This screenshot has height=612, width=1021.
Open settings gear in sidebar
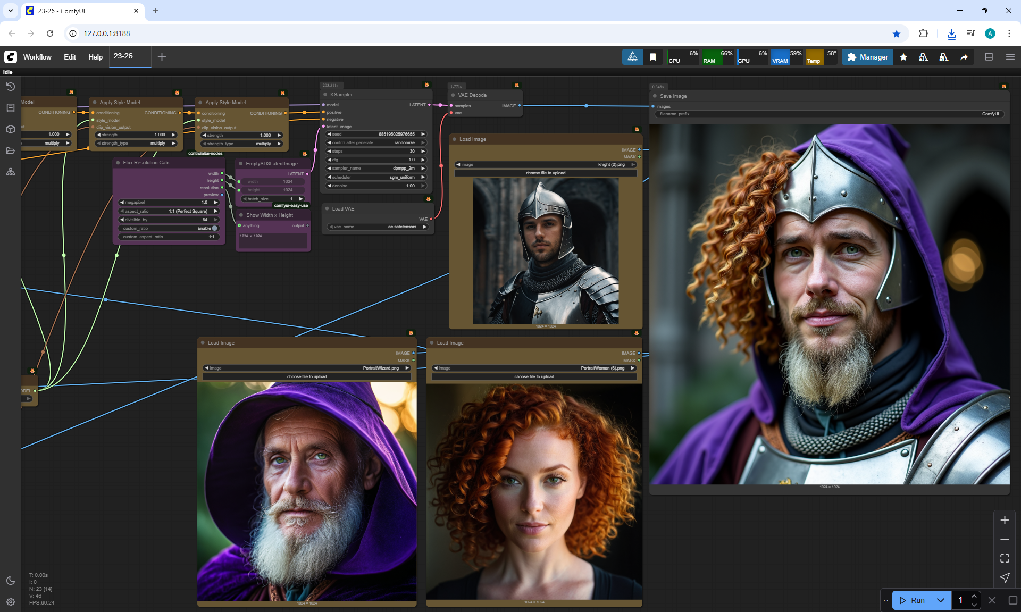11,602
